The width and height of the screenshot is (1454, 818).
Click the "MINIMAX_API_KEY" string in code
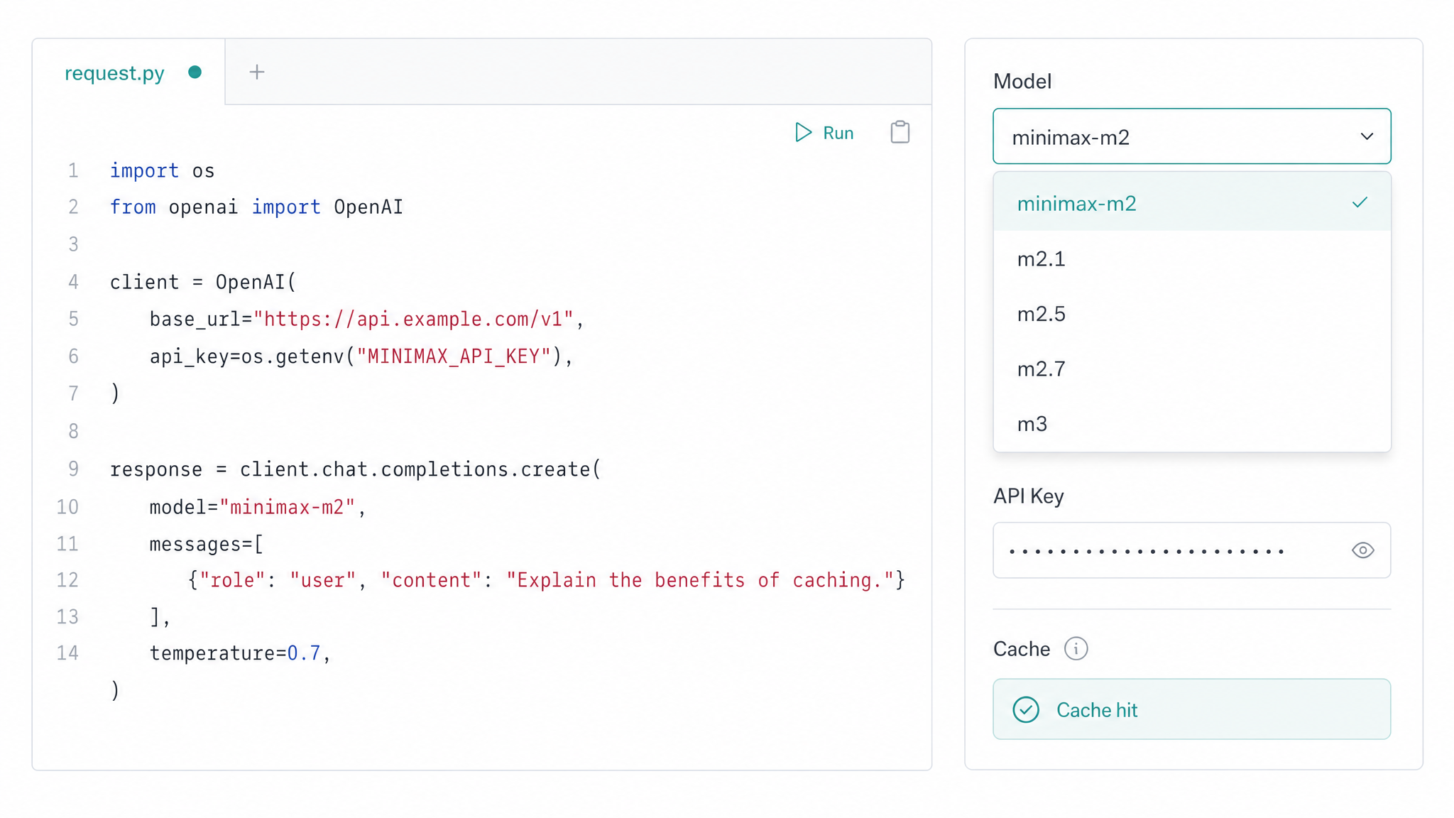[454, 356]
